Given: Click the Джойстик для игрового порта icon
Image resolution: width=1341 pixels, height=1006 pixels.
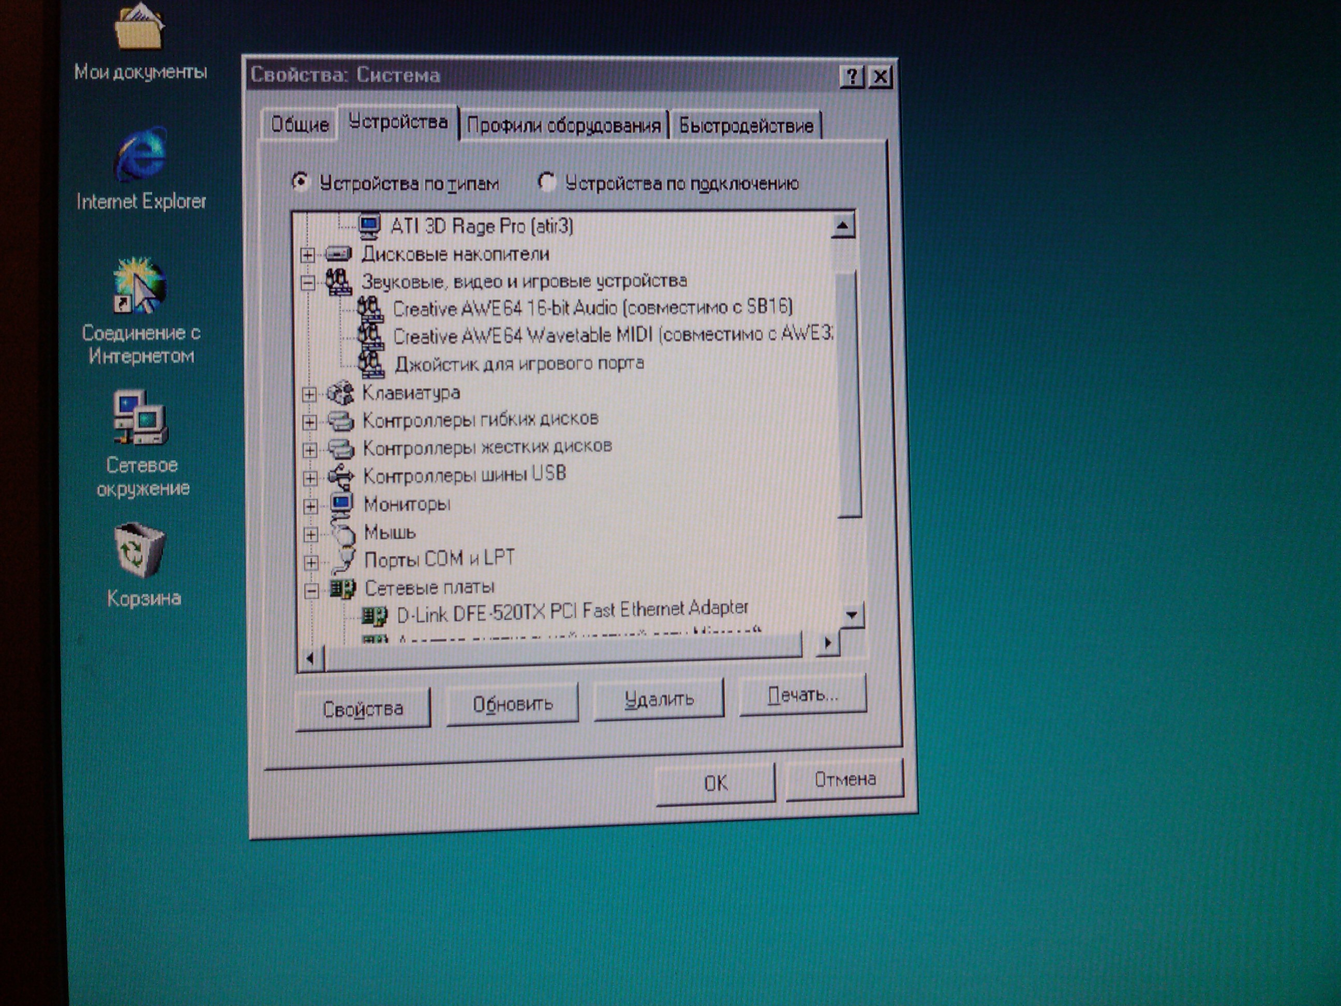Looking at the screenshot, I should 370,364.
